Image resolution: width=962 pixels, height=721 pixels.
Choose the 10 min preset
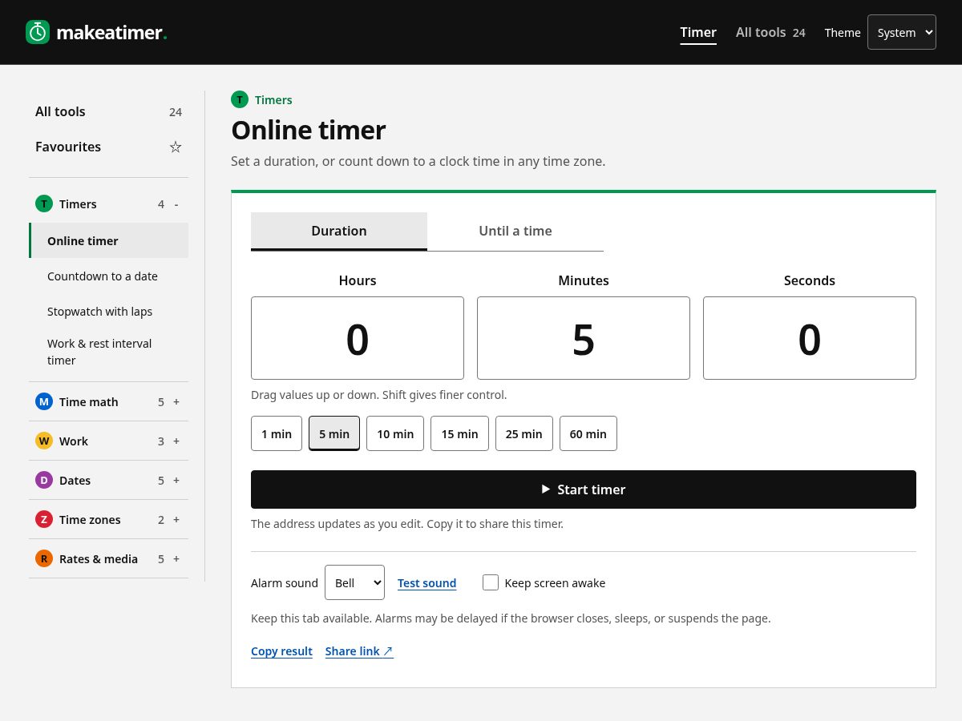click(x=395, y=433)
